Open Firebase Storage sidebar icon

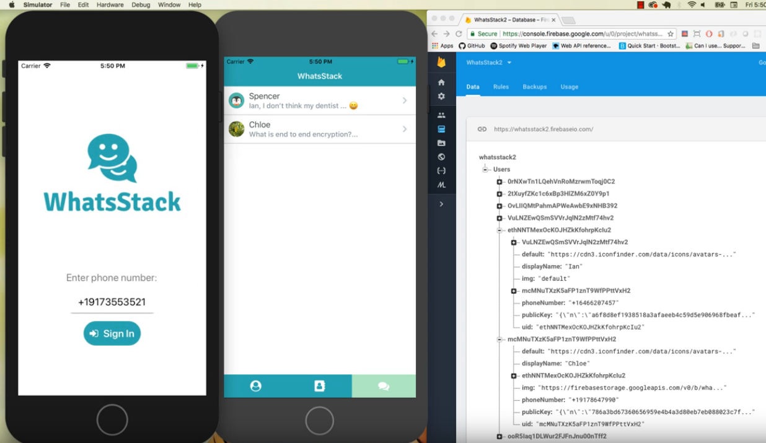(x=441, y=143)
